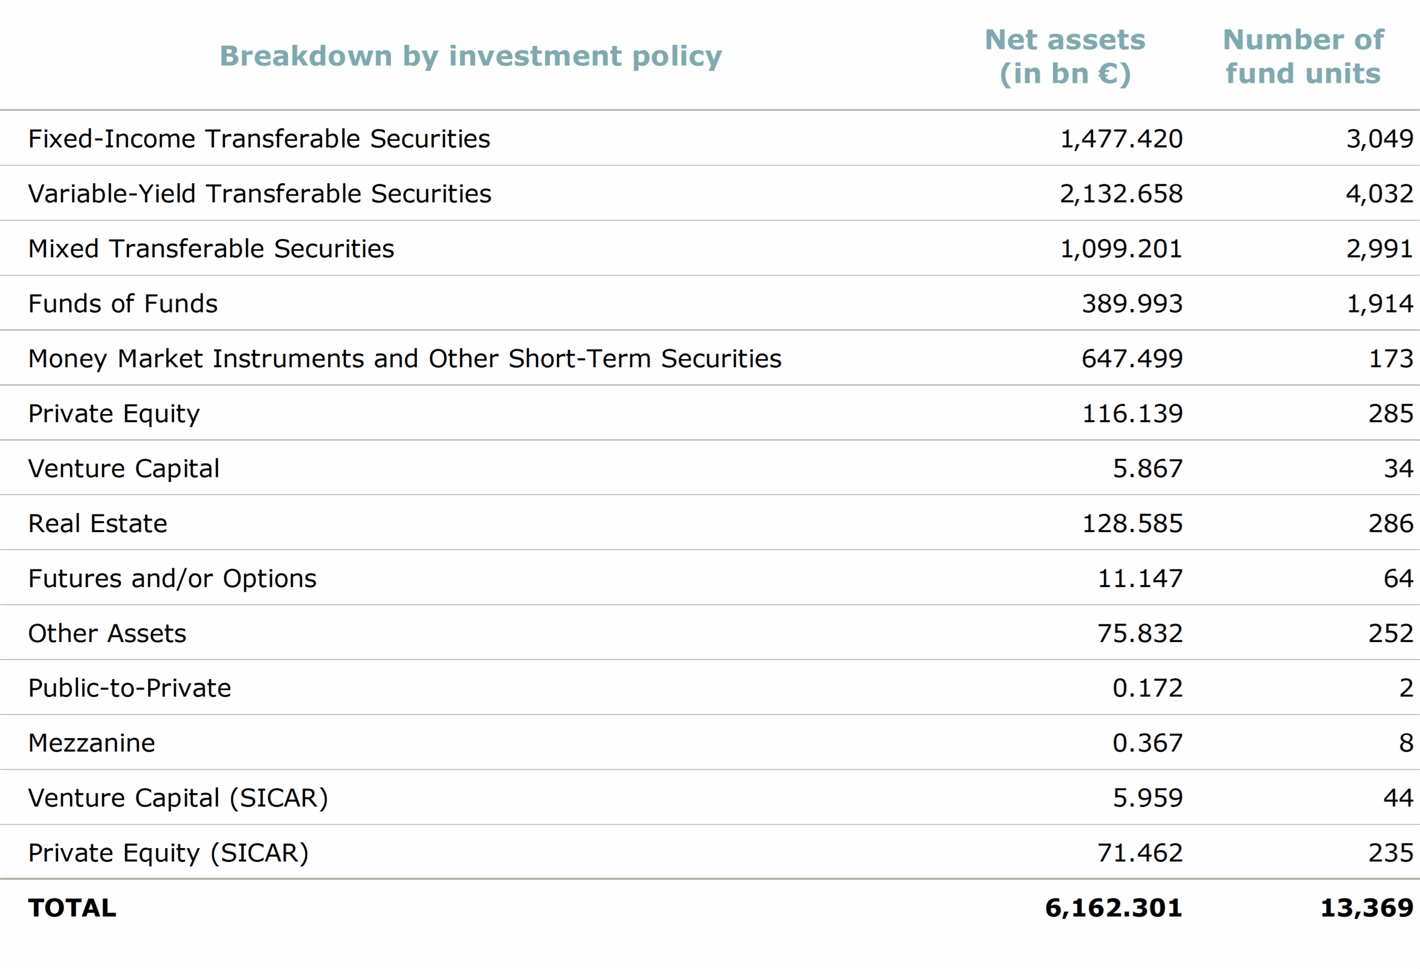Image resolution: width=1420 pixels, height=969 pixels.
Task: Select the Venture Capital fund units value 34
Action: point(1398,469)
